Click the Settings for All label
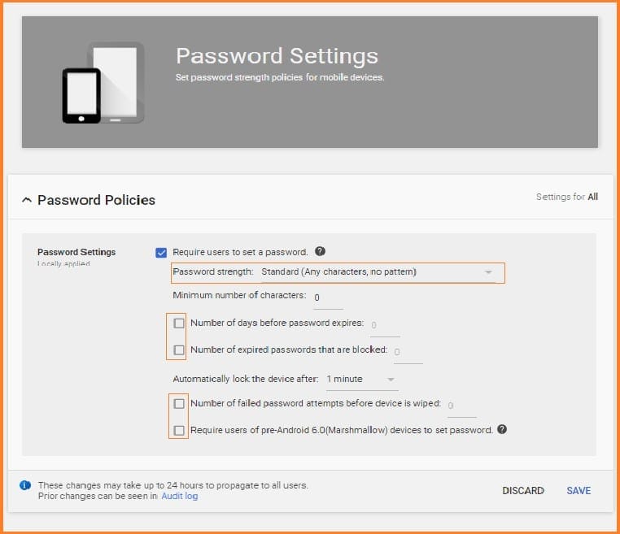620x534 pixels. pos(566,197)
